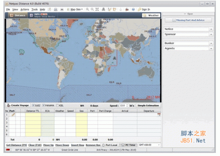Click the route map icon beside skull
The image size is (220, 156).
tap(109, 9)
